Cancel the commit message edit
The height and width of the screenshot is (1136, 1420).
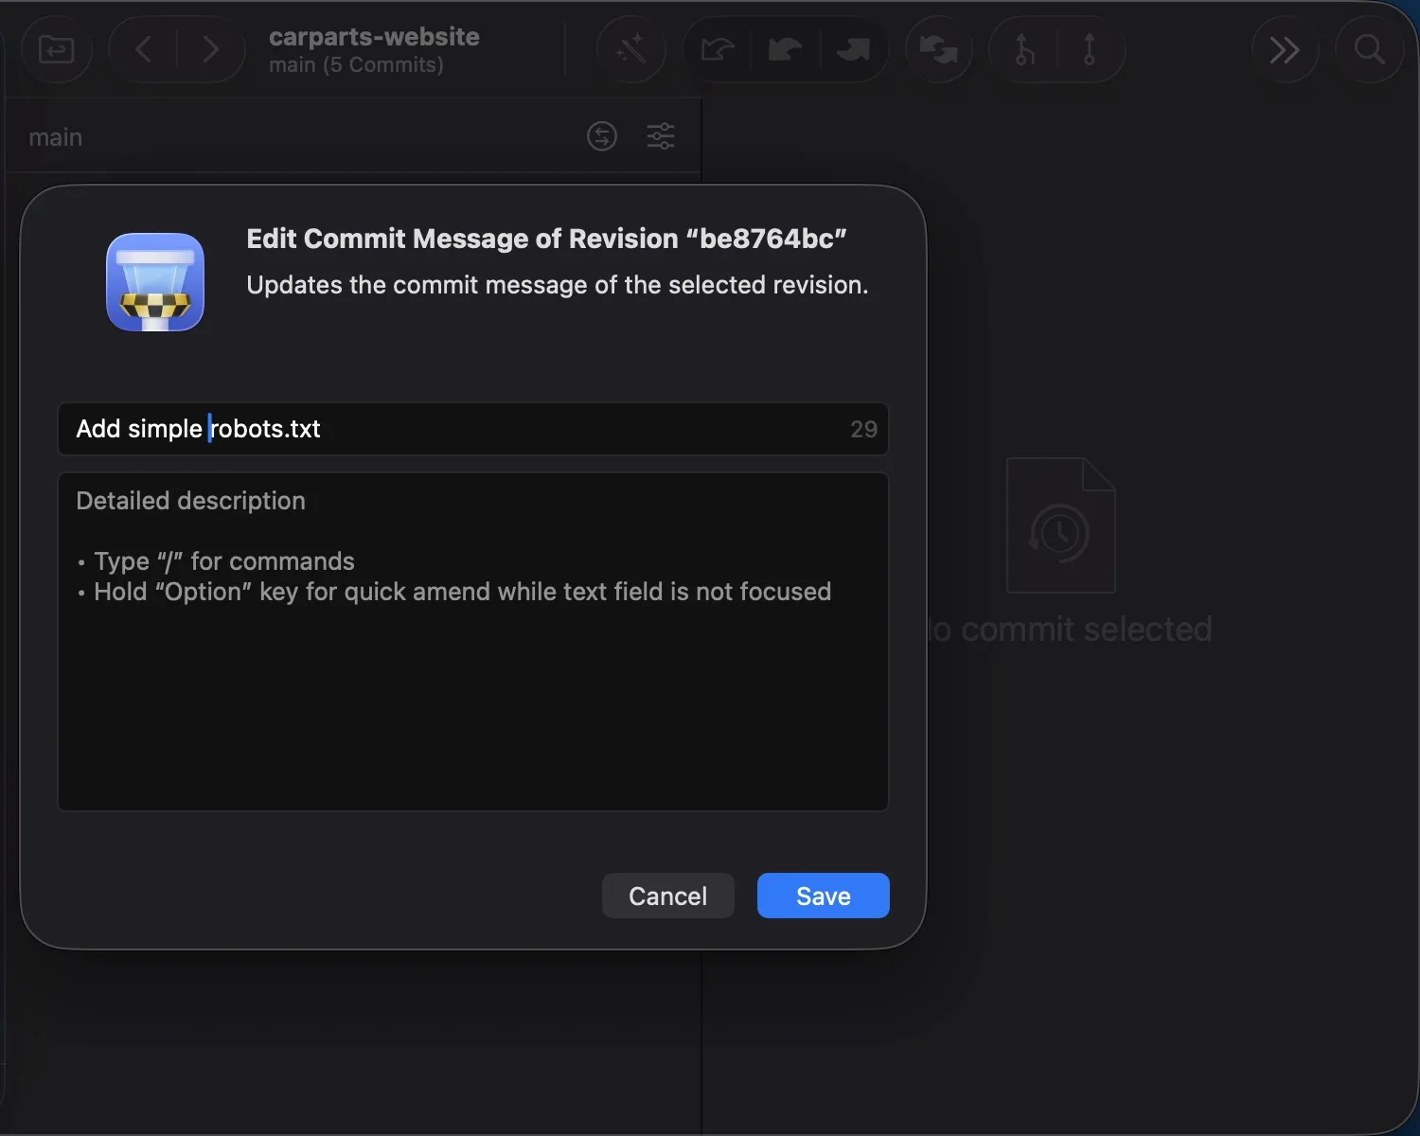pyautogui.click(x=668, y=896)
